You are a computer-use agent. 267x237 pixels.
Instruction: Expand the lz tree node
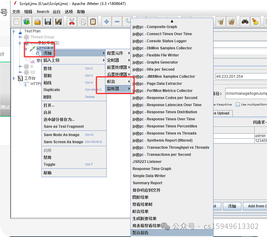(x=20, y=66)
